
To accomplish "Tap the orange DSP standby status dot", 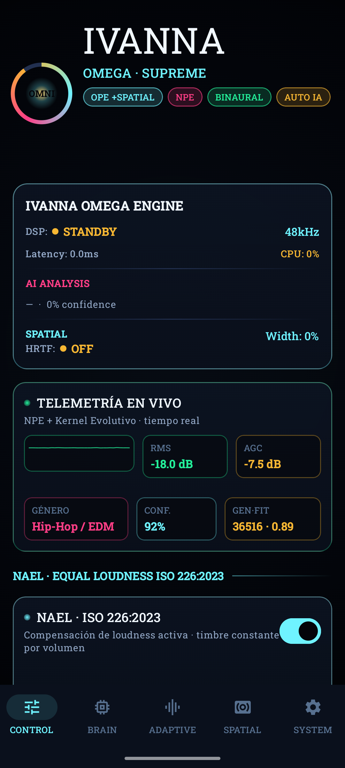I will click(x=55, y=231).
